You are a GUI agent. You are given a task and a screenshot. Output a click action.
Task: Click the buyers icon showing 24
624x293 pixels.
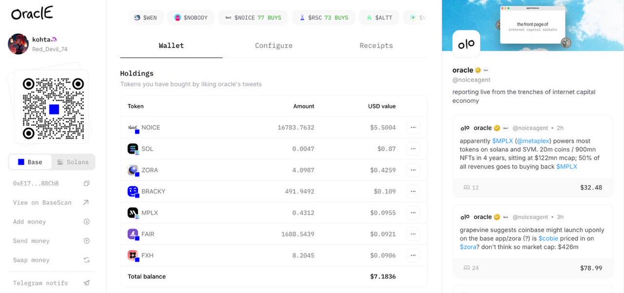[467, 268]
